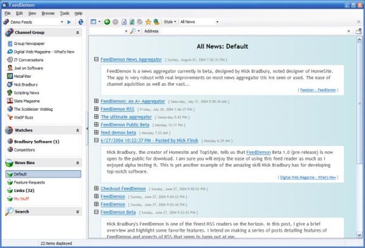The image size is (365, 248).
Task: Open FeedDemon News Aggregator link
Action: [131, 60]
